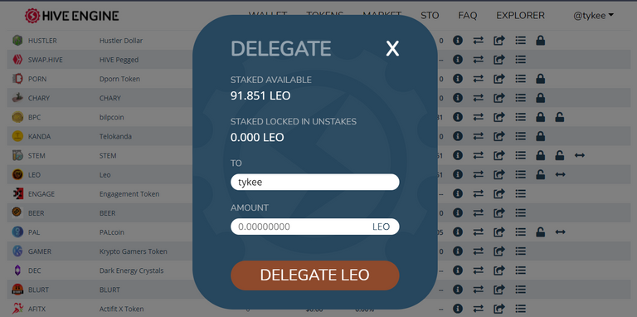Open the @tykee account dropdown
The width and height of the screenshot is (637, 317).
[x=594, y=16]
